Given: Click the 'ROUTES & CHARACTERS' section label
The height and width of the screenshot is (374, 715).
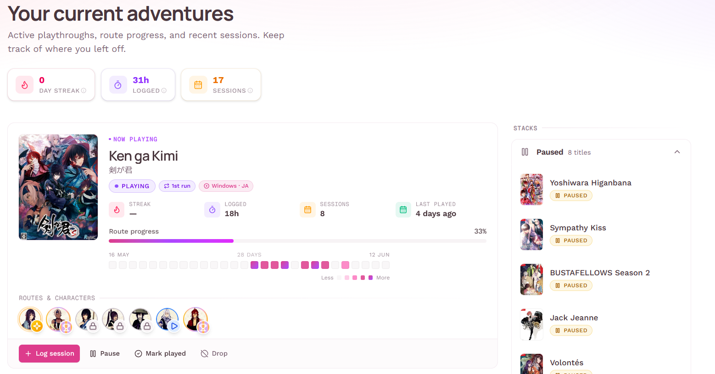Looking at the screenshot, I should point(57,298).
